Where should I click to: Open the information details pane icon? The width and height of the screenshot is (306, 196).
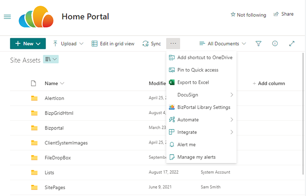pos(275,44)
